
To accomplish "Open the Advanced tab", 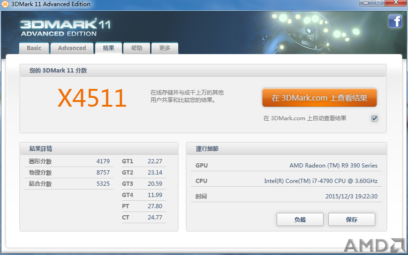I will [x=72, y=48].
